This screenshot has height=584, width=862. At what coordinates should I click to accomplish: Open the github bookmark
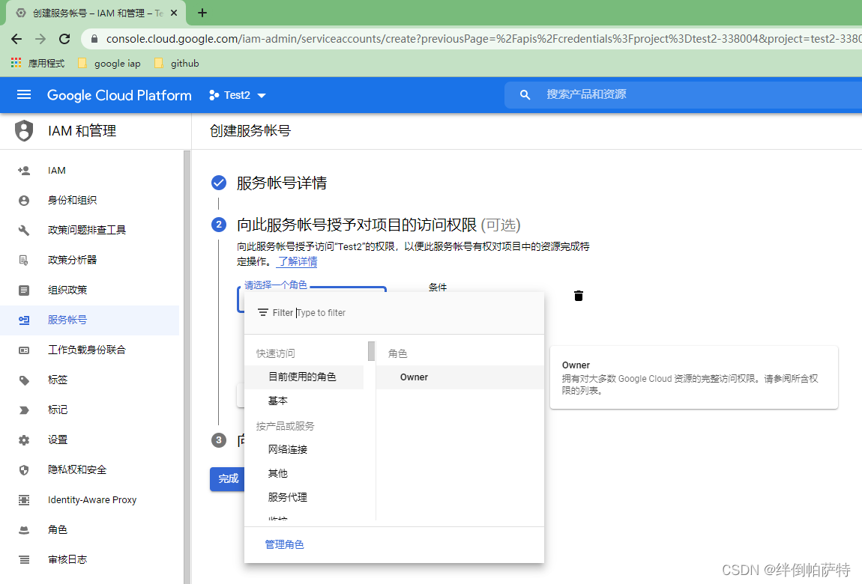click(177, 63)
